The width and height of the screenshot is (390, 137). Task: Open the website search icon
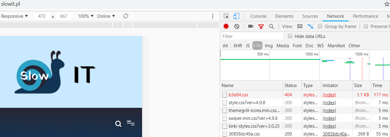119,124
